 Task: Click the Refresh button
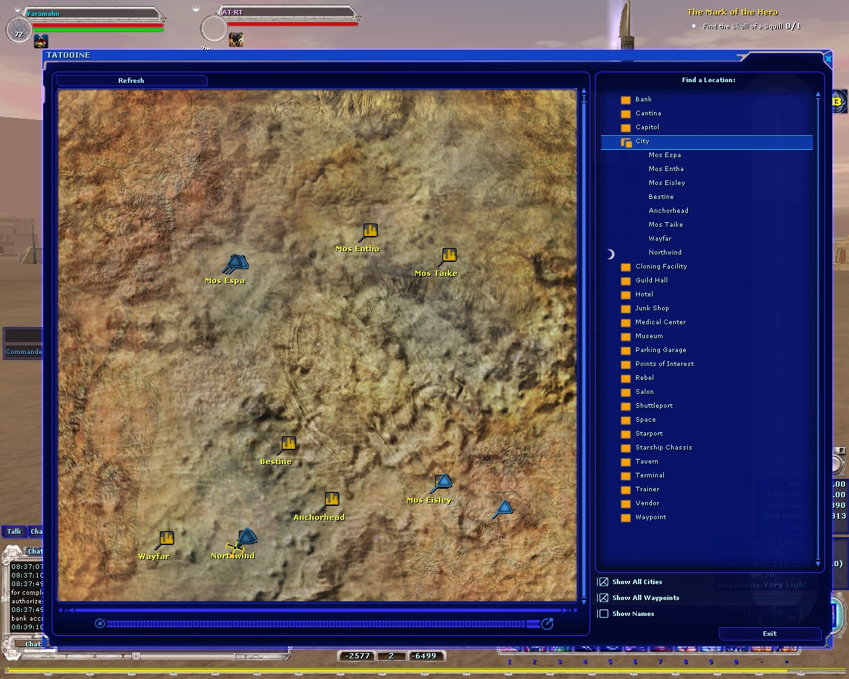click(131, 80)
